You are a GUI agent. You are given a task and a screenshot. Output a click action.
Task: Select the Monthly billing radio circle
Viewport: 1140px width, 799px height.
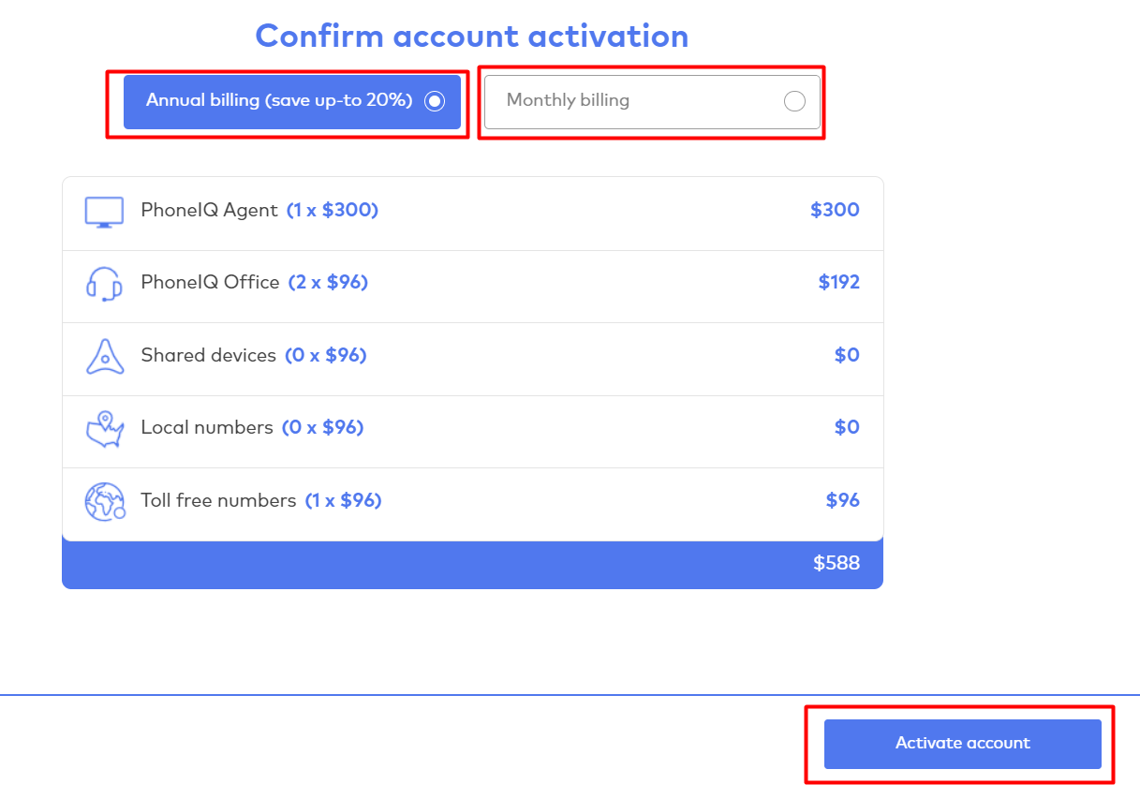(794, 101)
